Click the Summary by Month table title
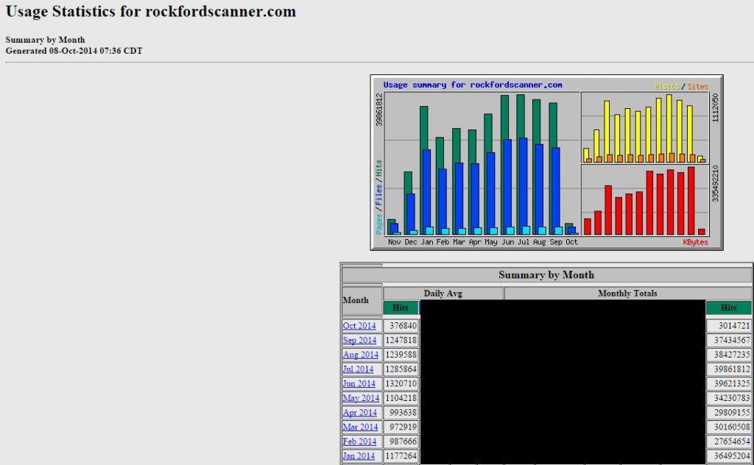 [546, 274]
